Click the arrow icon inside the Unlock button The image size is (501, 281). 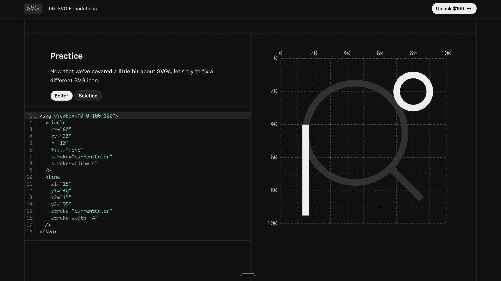point(469,8)
